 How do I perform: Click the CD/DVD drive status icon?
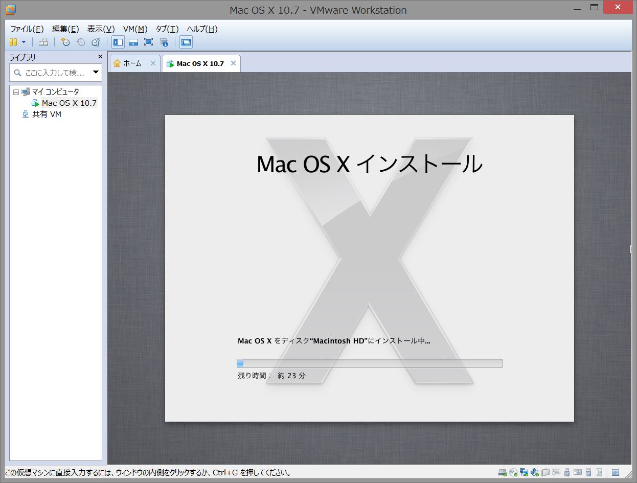pos(513,473)
